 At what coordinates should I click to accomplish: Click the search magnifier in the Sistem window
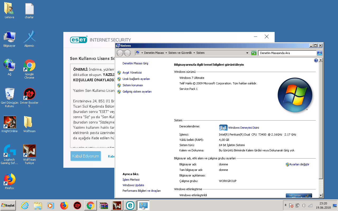pyautogui.click(x=320, y=53)
